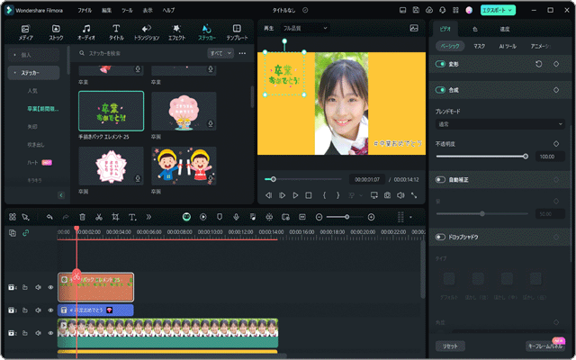Screen dimensions: 576x360
Task: Toggle the 合成 (Compositing) switch
Action: click(441, 90)
